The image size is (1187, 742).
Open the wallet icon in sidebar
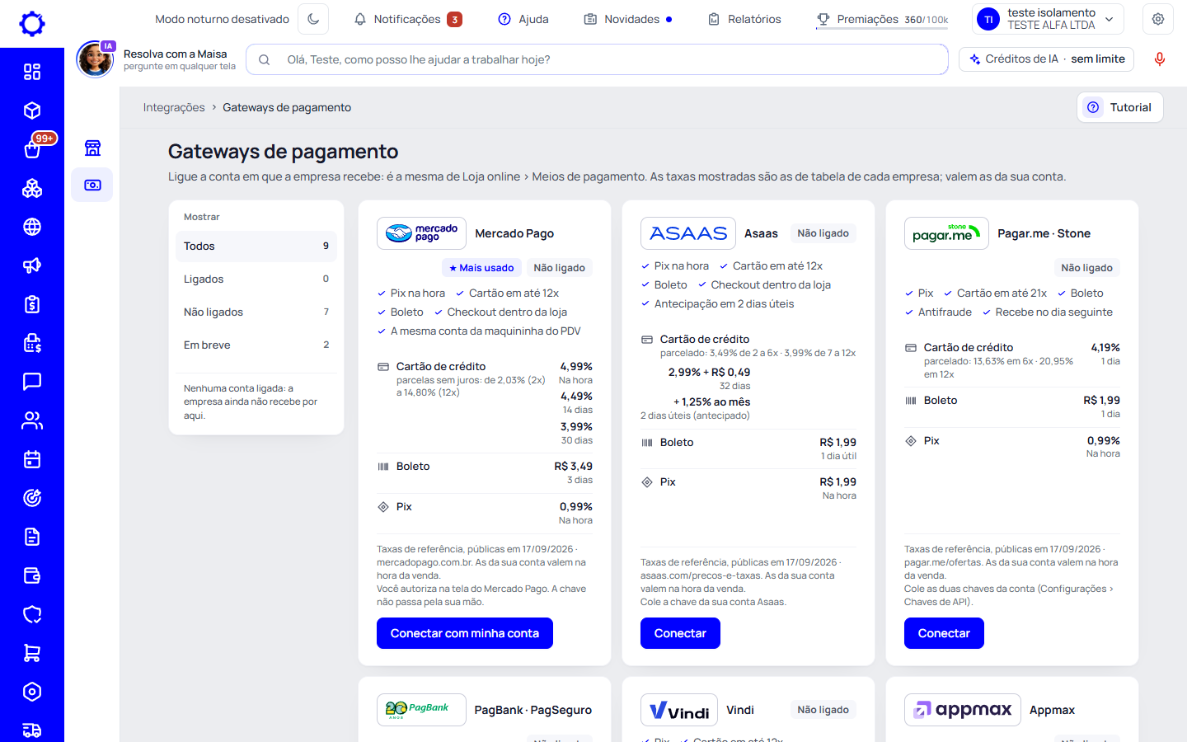[32, 575]
